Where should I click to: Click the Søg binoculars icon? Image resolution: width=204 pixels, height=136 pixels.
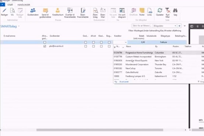pos(175,10)
